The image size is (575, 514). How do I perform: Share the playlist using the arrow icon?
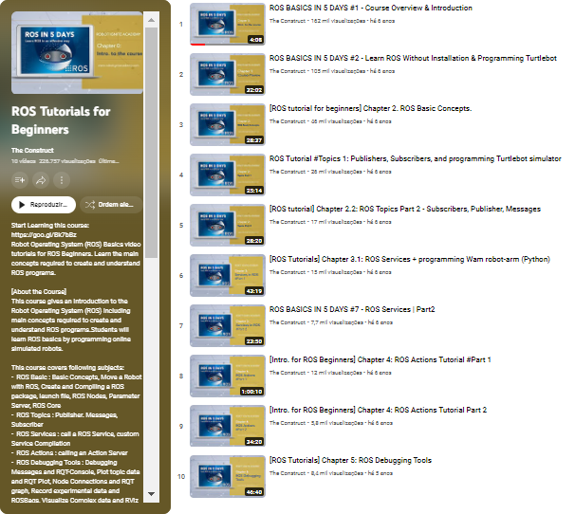pyautogui.click(x=42, y=179)
